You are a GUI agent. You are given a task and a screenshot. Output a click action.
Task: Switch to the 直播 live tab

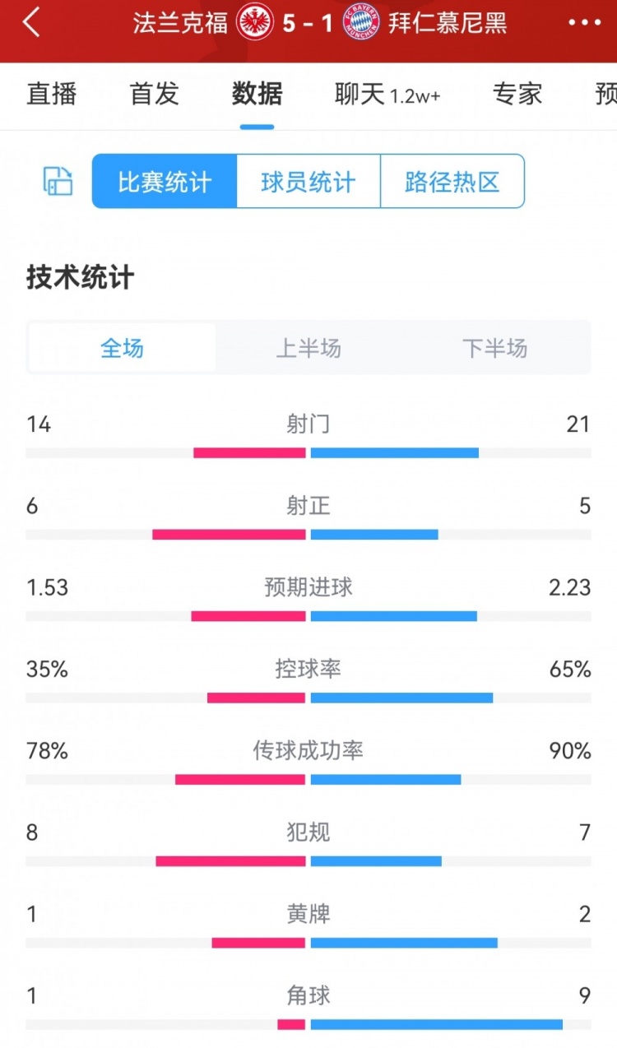pos(51,95)
